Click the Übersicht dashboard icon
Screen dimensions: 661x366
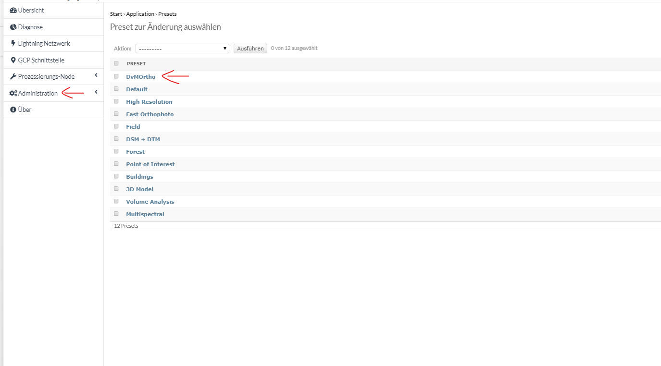point(13,11)
